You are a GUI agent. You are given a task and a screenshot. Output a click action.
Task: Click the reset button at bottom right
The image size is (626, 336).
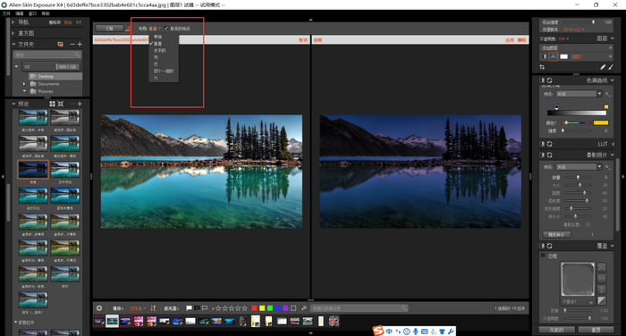[596, 330]
